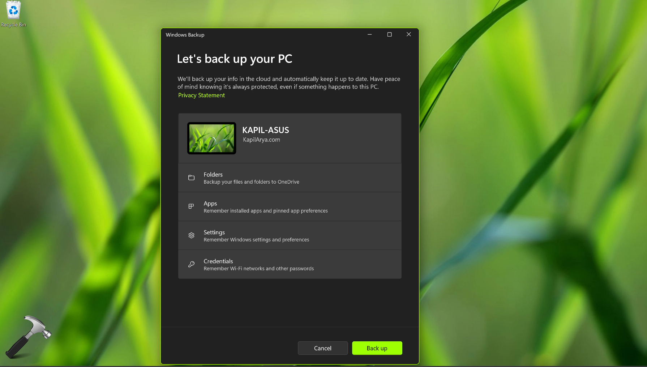Click "Backup your files and folders to OneDrive"

point(251,182)
